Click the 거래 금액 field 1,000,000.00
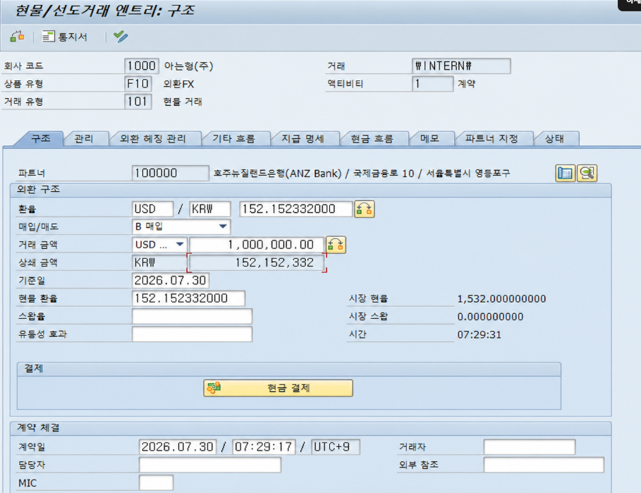The width and height of the screenshot is (641, 493). point(256,245)
